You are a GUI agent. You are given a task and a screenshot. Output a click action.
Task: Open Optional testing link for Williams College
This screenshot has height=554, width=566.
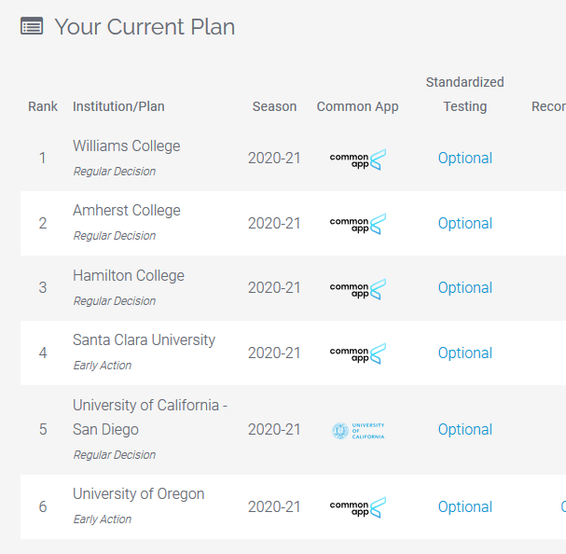click(x=465, y=159)
